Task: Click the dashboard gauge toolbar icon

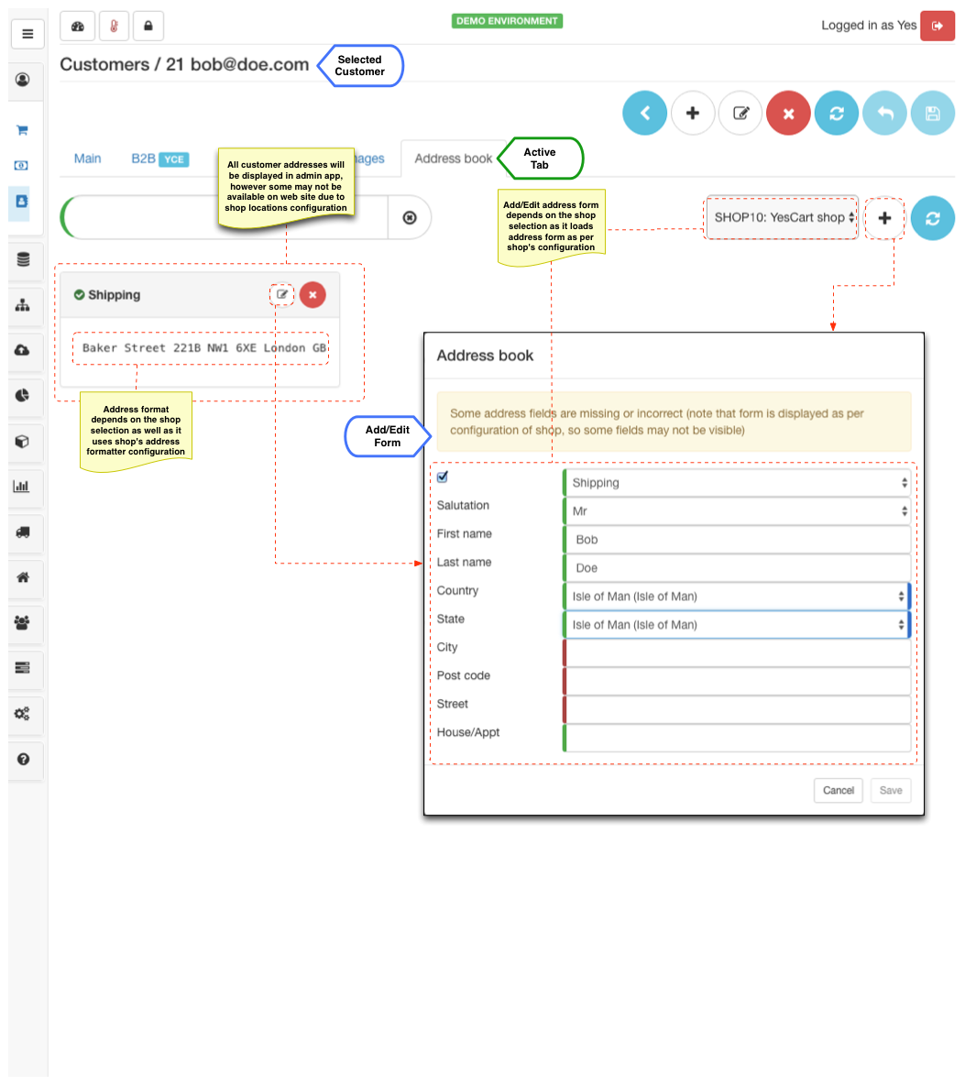Action: (x=78, y=27)
